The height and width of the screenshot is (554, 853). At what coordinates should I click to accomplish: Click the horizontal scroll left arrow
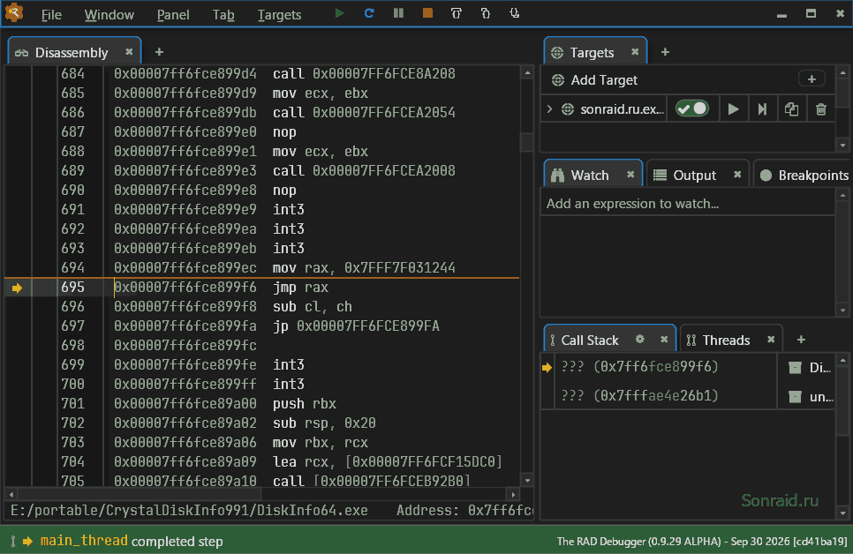tap(11, 494)
